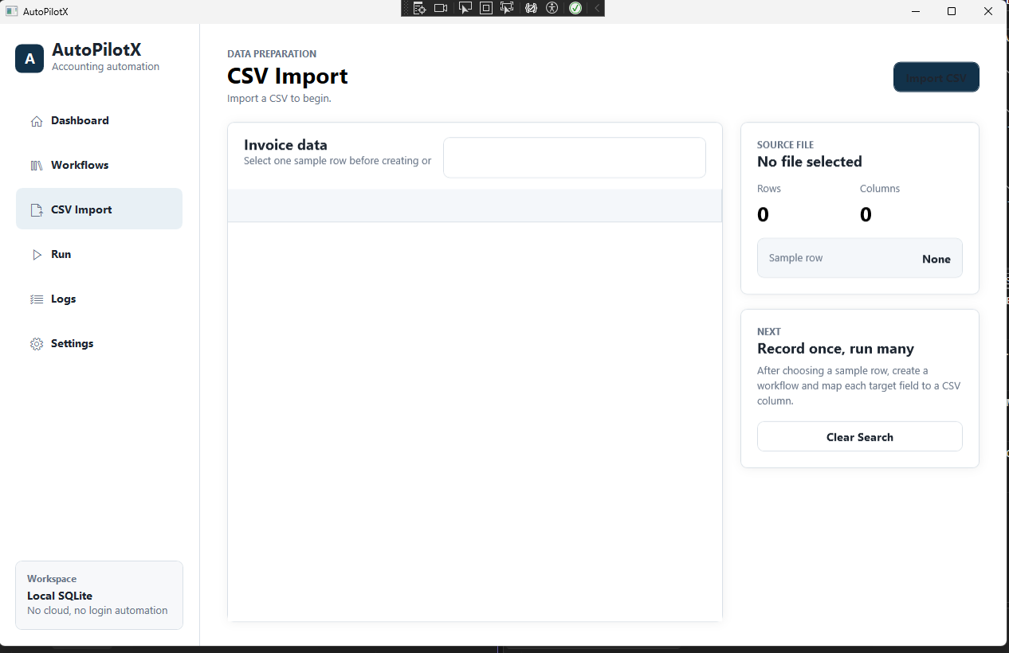Click the 'Invoice data' heading
The image size is (1009, 653).
point(285,145)
